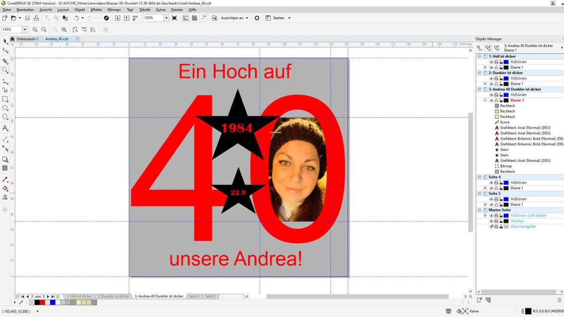
Task: Go to the Seite 4 page tab
Action: pyautogui.click(x=194, y=296)
